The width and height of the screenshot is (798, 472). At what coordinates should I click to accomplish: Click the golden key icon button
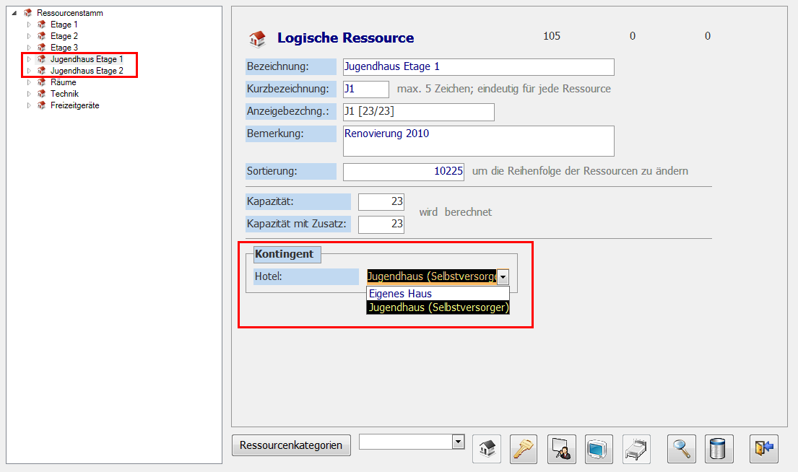pyautogui.click(x=524, y=449)
